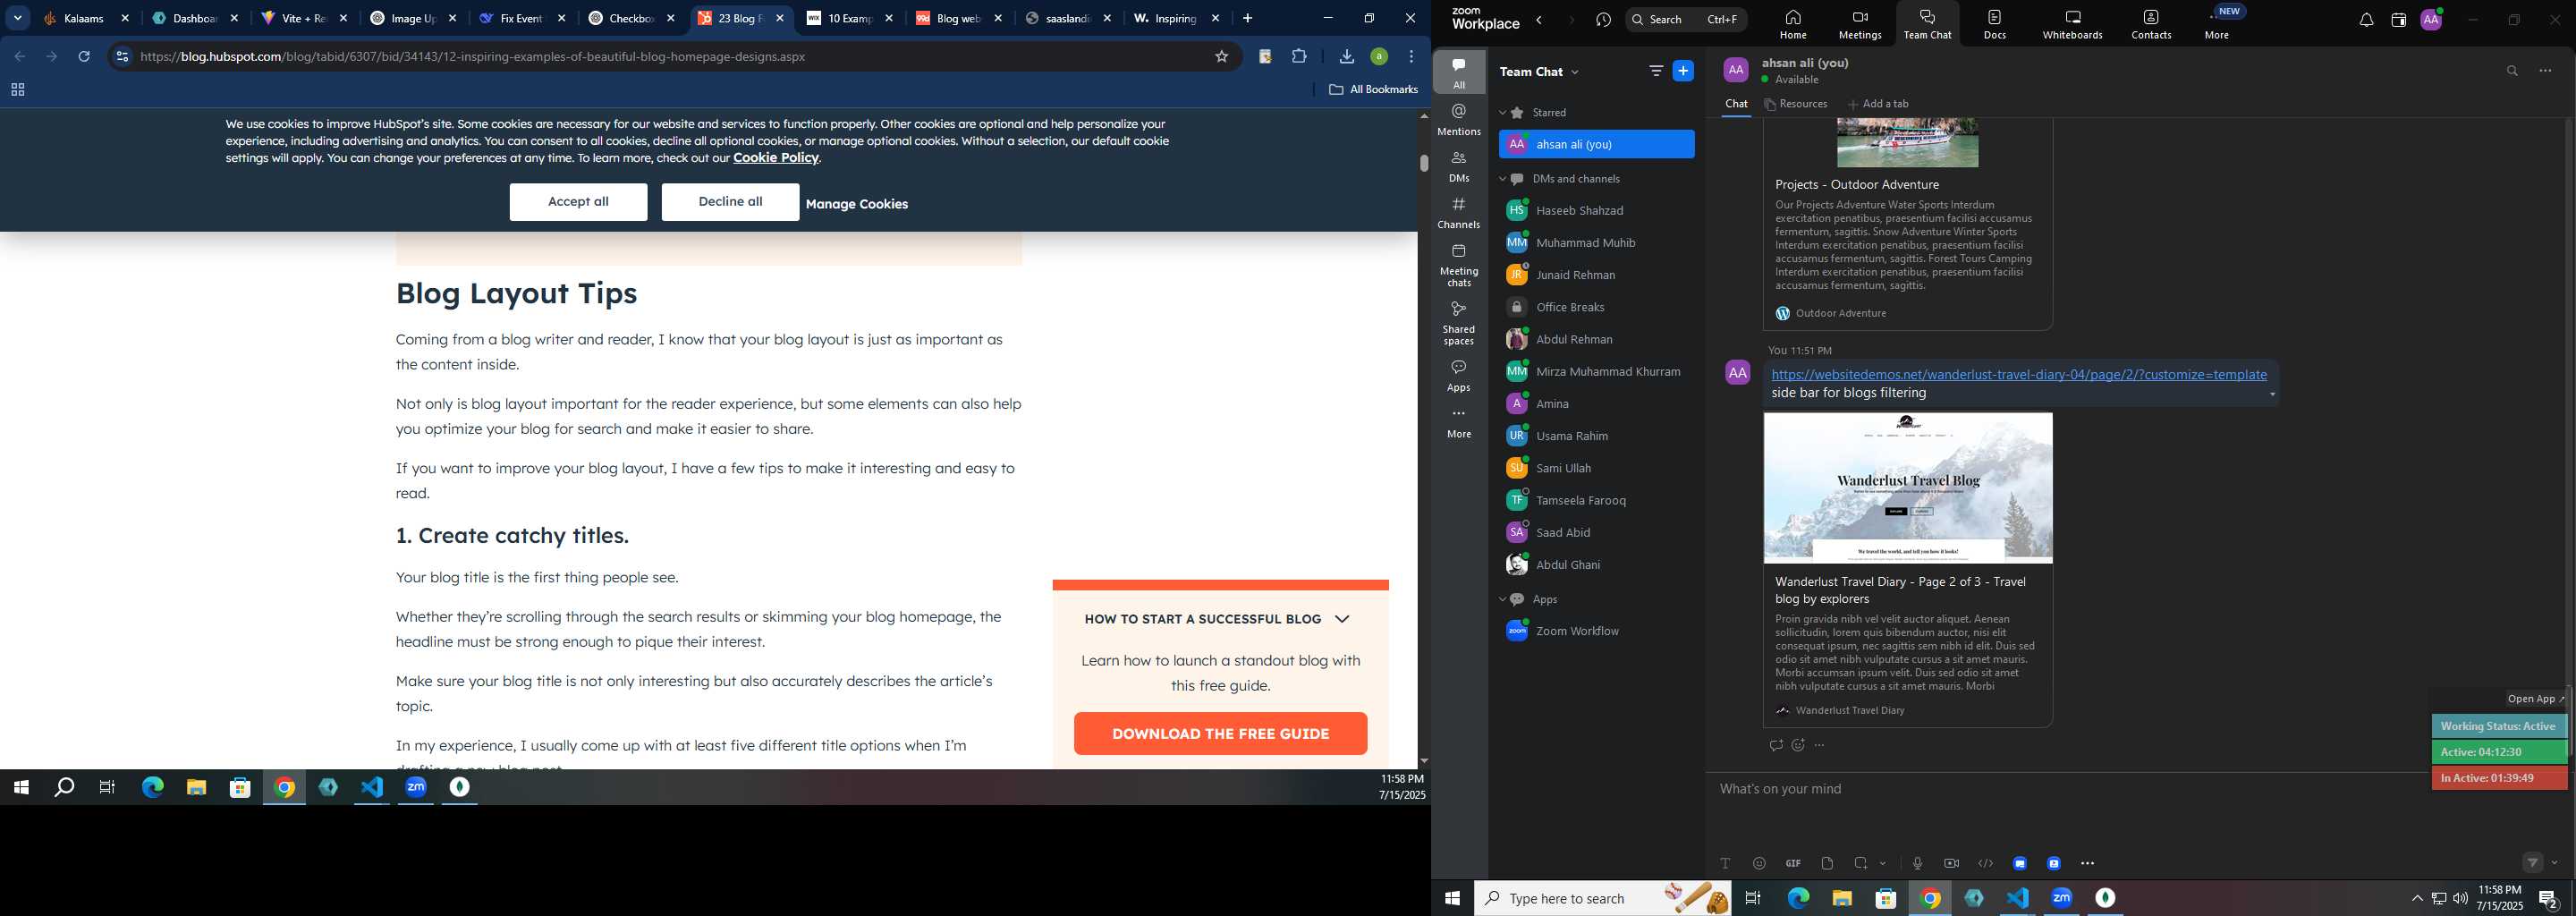This screenshot has width=2576, height=916.
Task: Open Zoom notifications bell
Action: (2366, 20)
